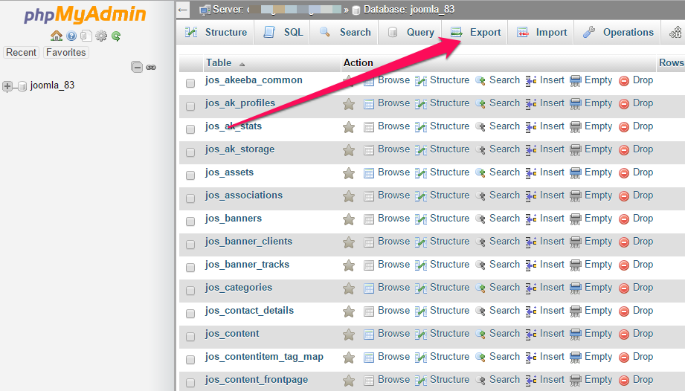Expand the joomla_83 database tree node
The width and height of the screenshot is (685, 391).
7,86
